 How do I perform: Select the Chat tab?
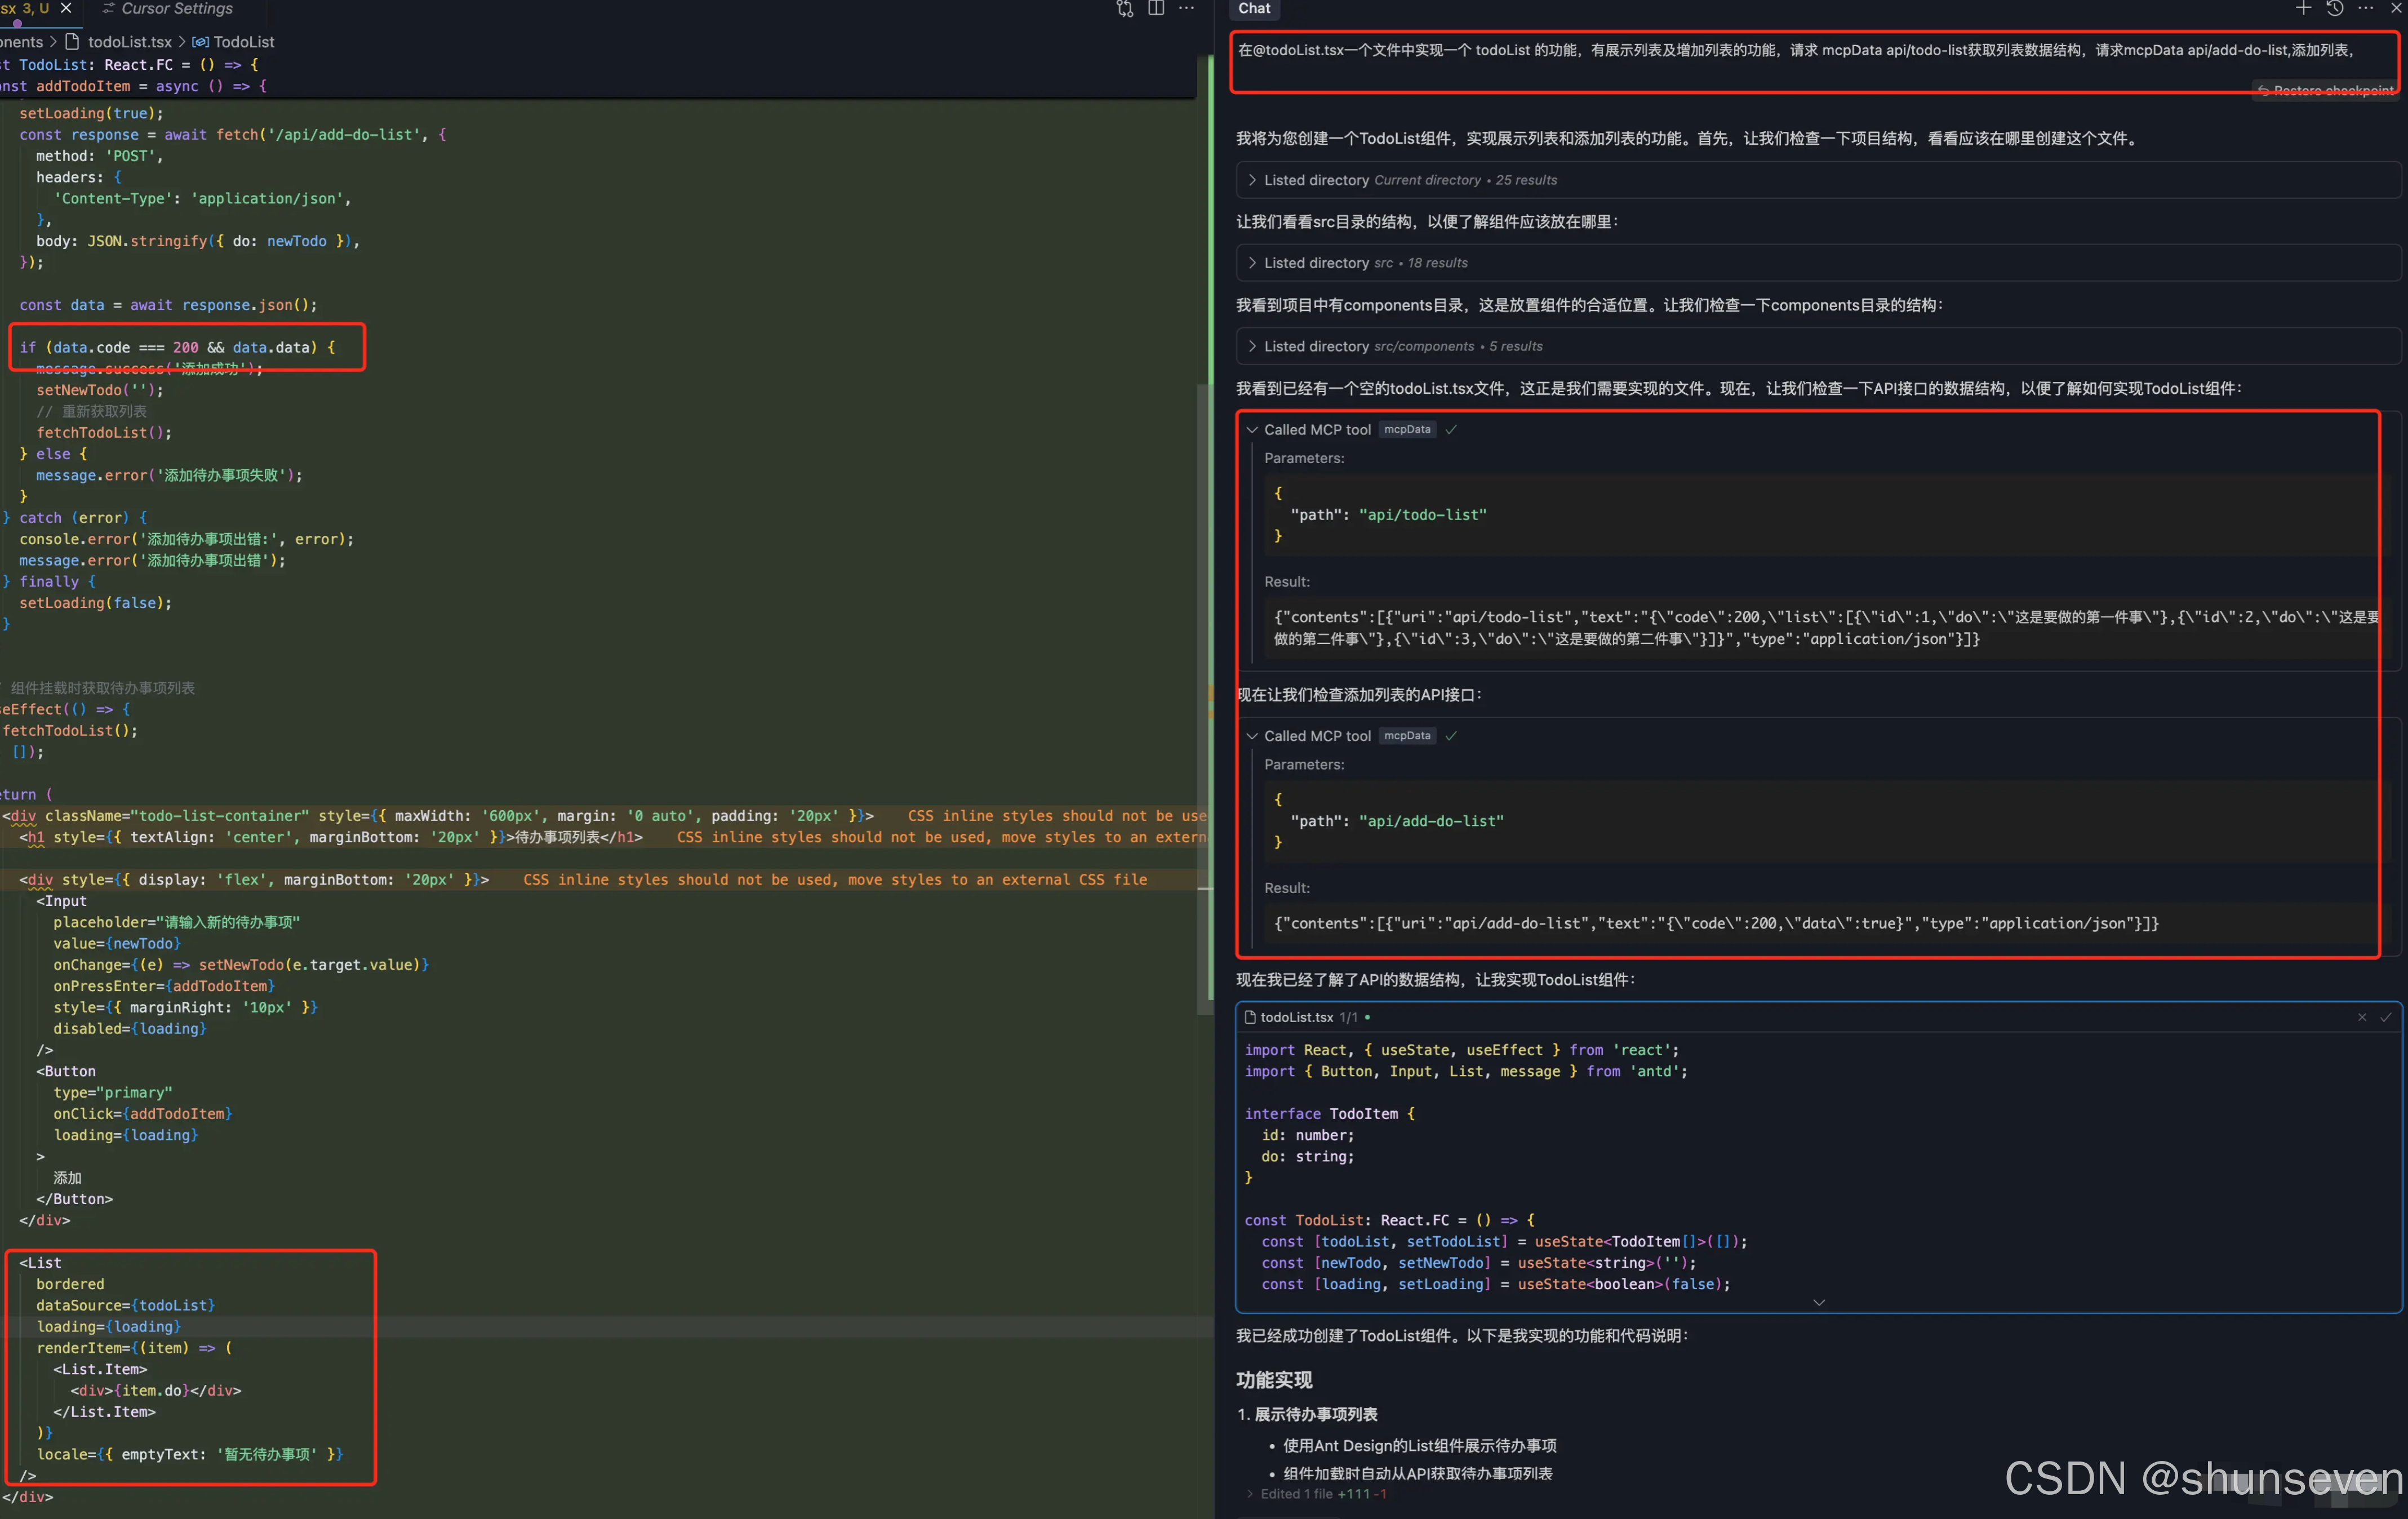[1254, 8]
